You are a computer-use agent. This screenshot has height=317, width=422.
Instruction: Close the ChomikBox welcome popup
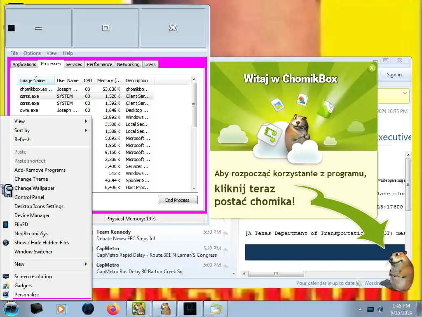372,68
